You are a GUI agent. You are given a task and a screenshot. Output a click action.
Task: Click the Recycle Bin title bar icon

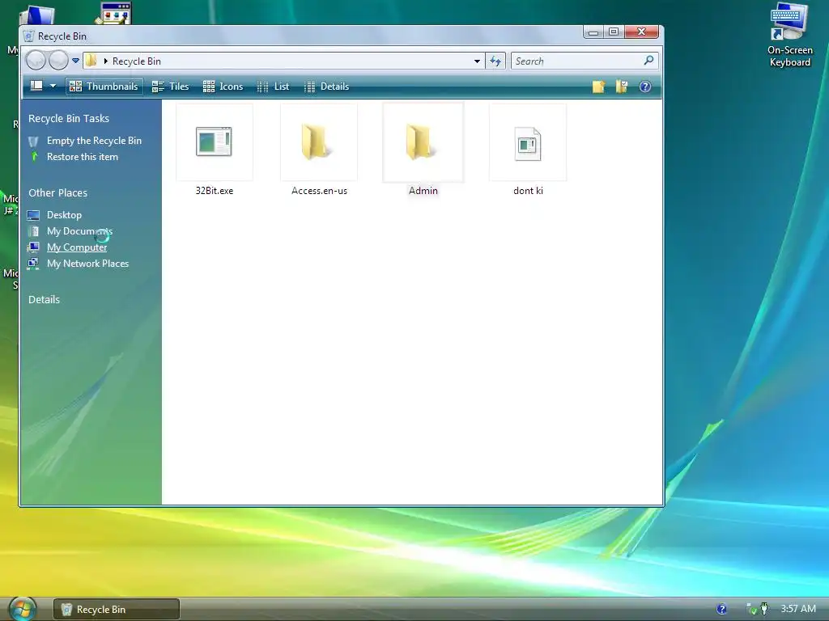[28, 36]
